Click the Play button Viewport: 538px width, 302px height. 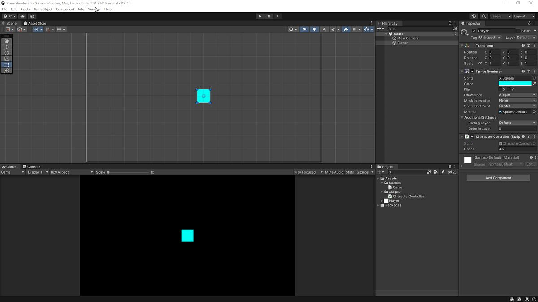[x=260, y=16]
